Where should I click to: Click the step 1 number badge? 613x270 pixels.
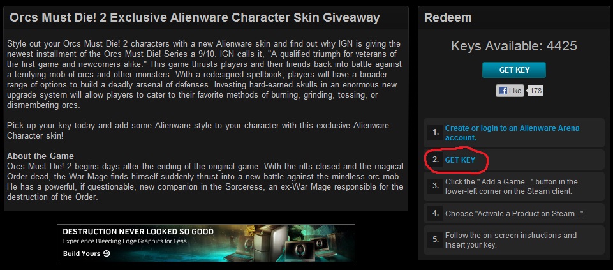[x=436, y=133]
